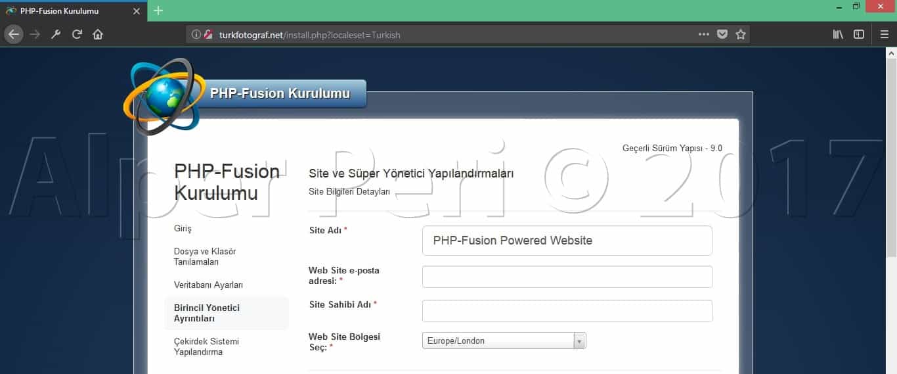Bookmark this page with the star icon

(741, 34)
